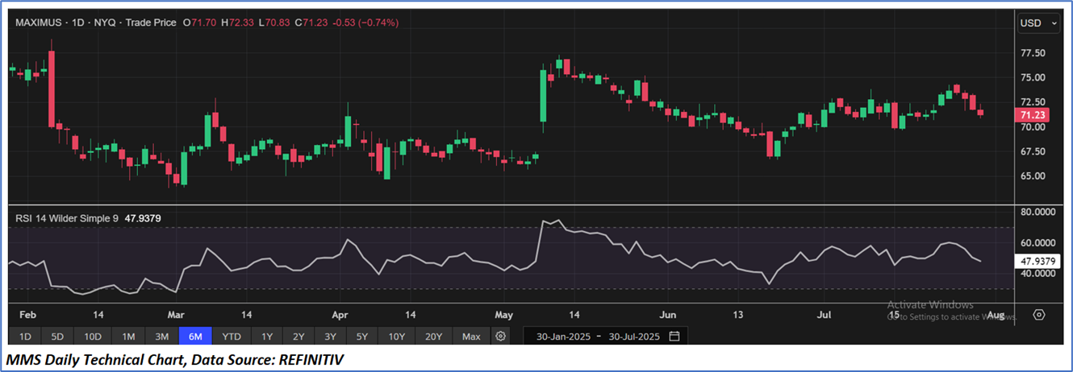Viewport: 1073px width, 372px height.
Task: Click the May label on time axis
Action: tap(504, 314)
